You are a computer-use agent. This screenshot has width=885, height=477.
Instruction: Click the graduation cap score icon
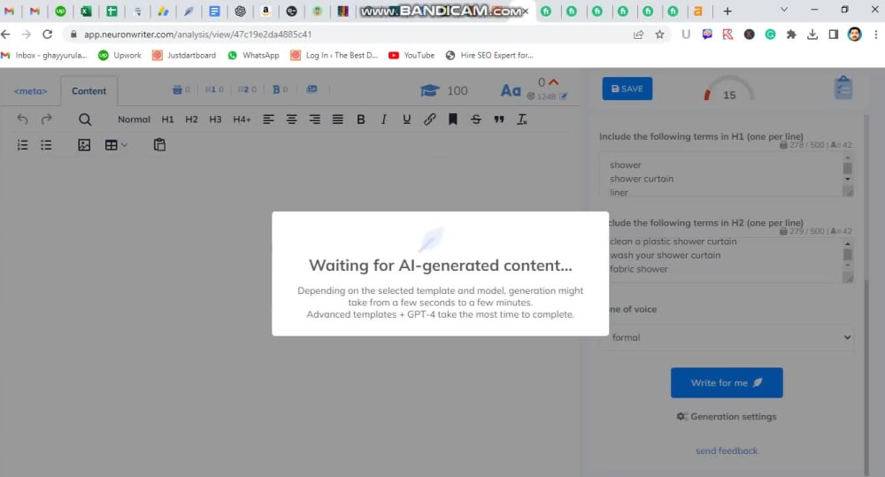(429, 90)
